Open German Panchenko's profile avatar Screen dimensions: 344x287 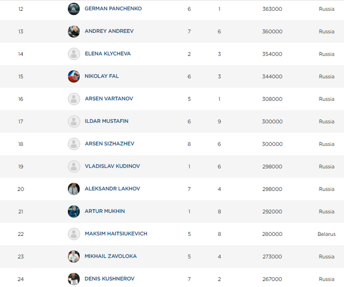(x=74, y=9)
